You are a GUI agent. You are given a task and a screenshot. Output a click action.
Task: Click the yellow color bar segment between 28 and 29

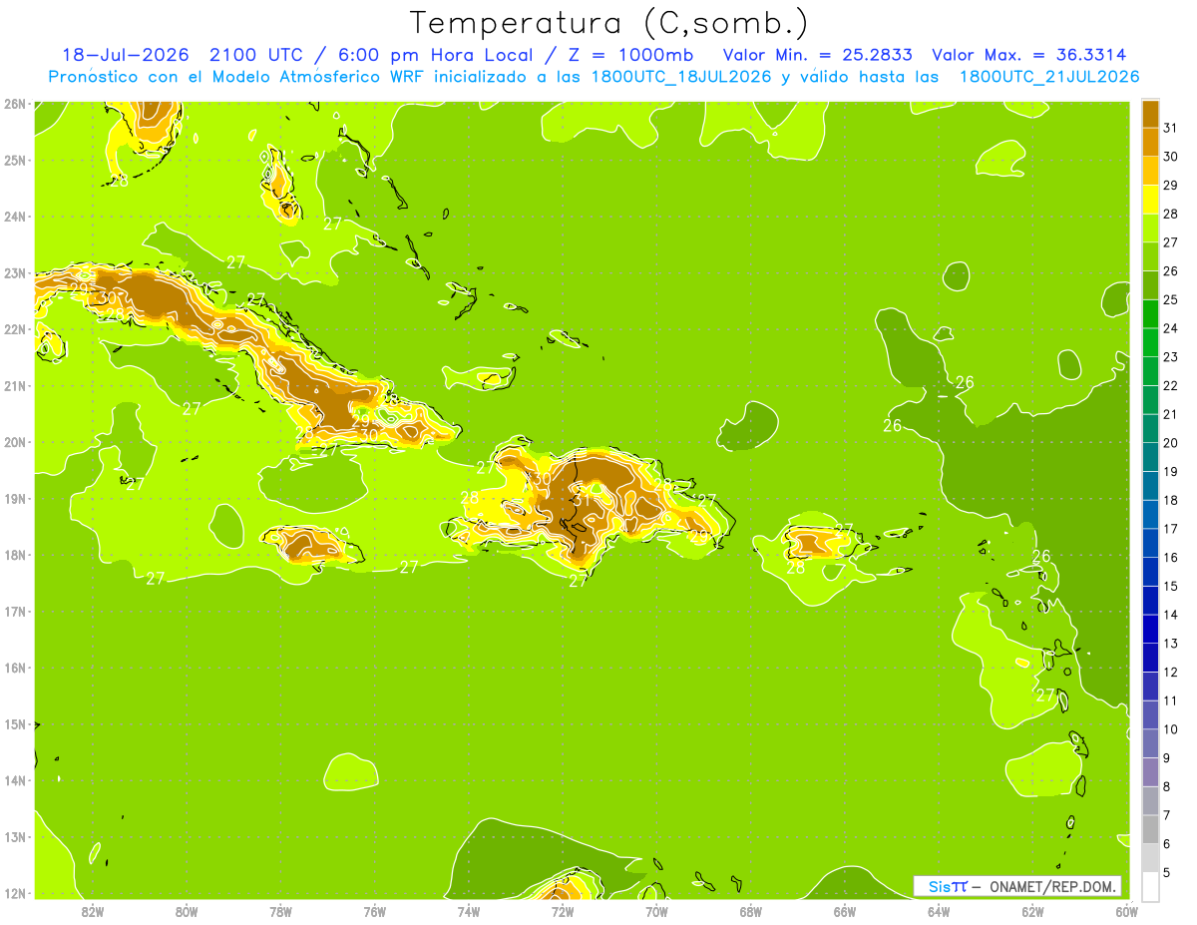(x=1150, y=199)
